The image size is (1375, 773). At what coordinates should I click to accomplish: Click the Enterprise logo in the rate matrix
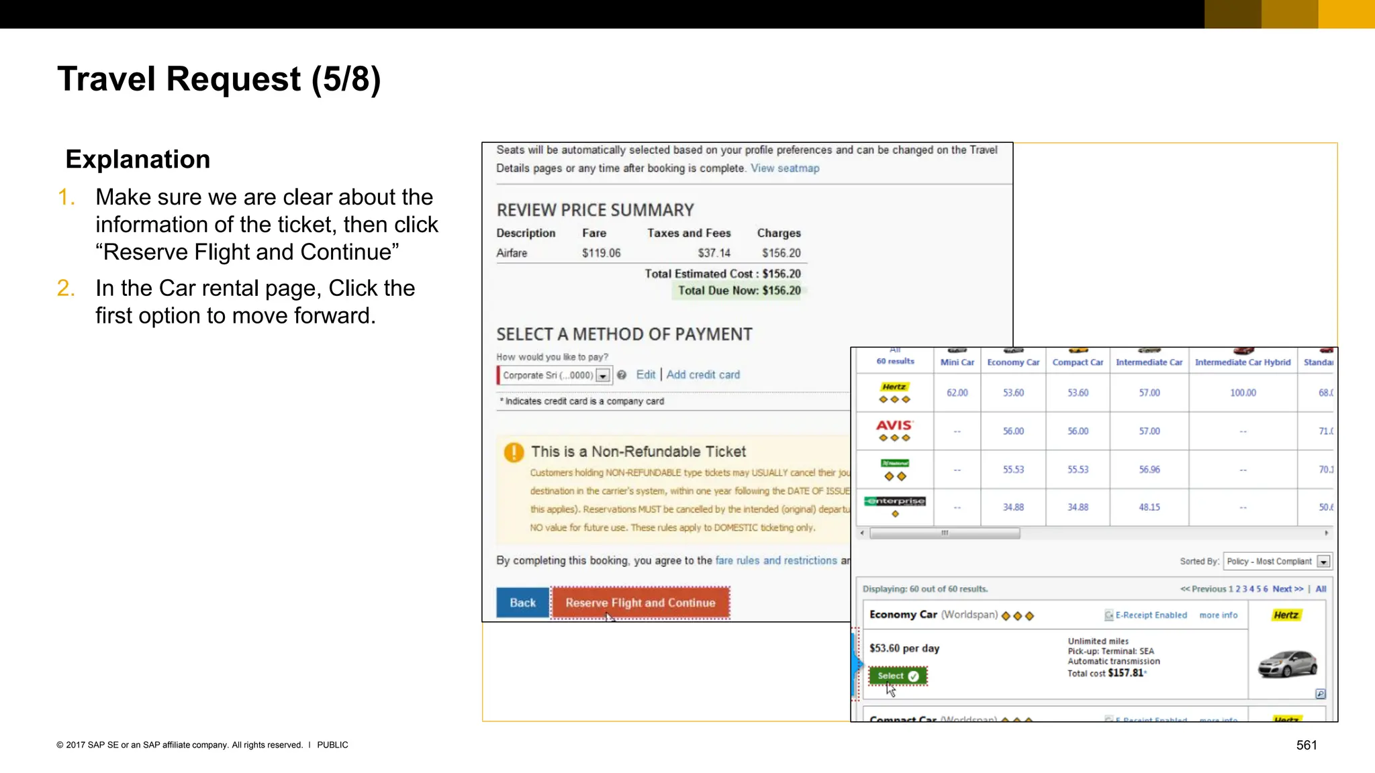[895, 501]
